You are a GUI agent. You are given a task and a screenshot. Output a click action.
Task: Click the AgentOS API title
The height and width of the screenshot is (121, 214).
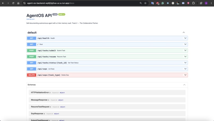pos(39,16)
